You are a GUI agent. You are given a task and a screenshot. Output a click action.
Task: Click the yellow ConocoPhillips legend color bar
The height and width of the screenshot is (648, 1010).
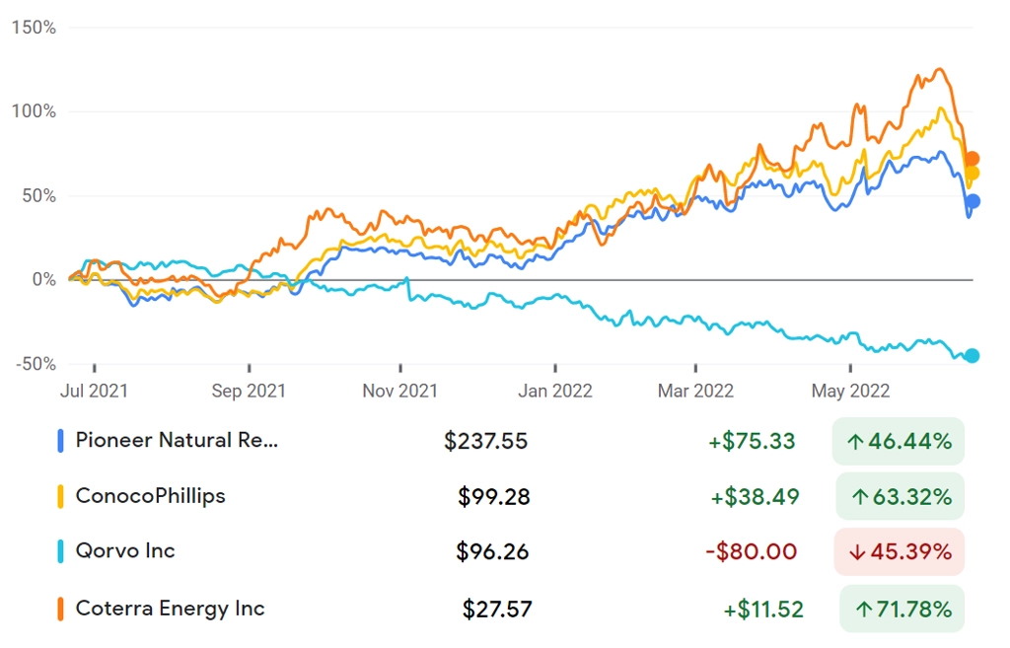[x=60, y=497]
